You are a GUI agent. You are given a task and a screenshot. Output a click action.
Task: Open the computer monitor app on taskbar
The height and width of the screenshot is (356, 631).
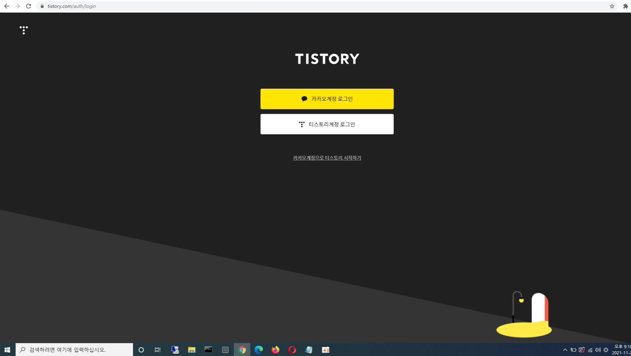click(175, 350)
